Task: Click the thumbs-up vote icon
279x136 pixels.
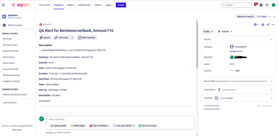Action: coord(263,25)
